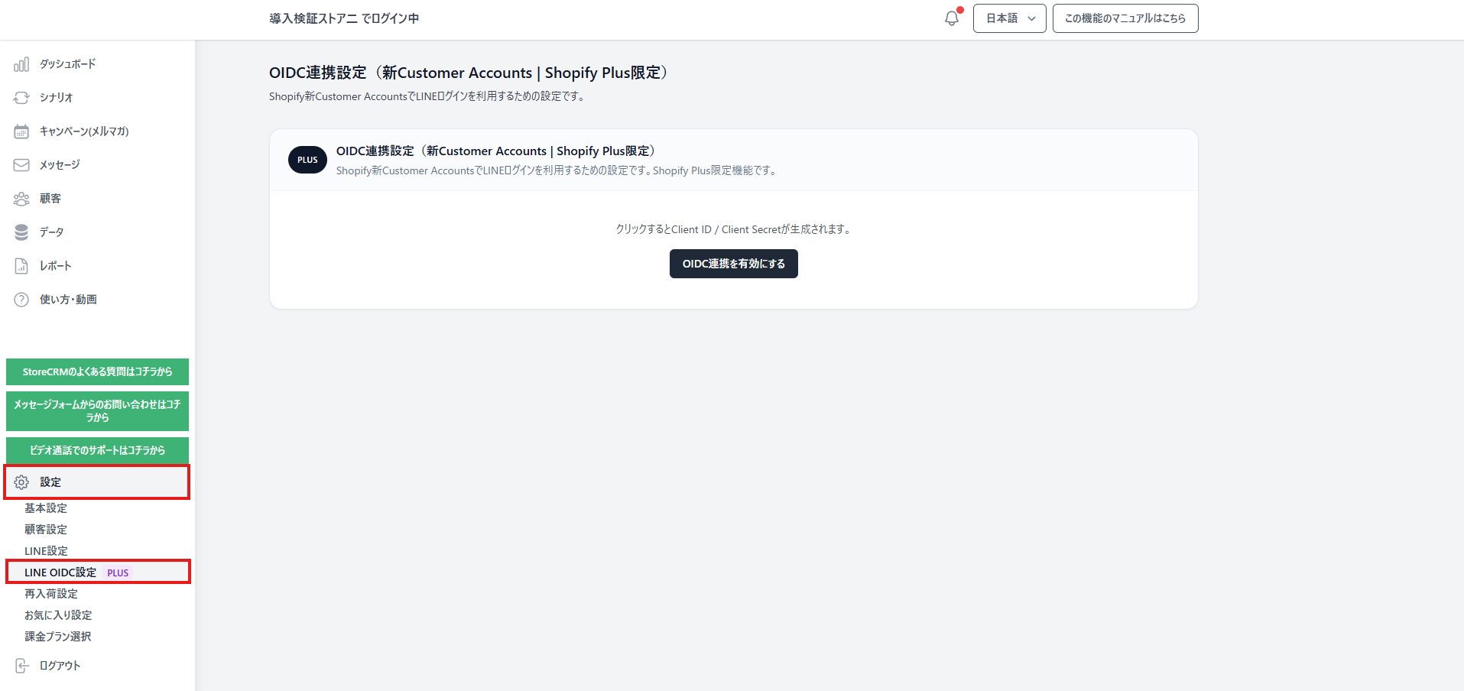This screenshot has width=1464, height=691.
Task: Collapse the 設定 settings menu
Action: pos(97,482)
